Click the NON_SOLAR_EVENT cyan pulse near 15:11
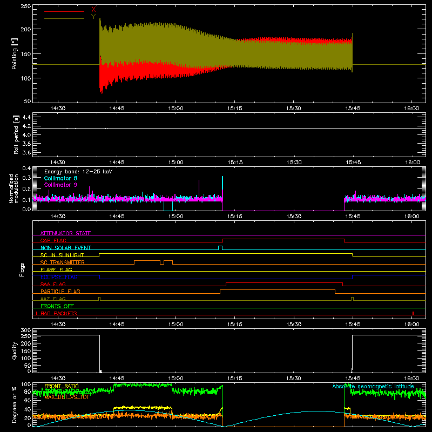The width and height of the screenshot is (432, 432). 220,248
